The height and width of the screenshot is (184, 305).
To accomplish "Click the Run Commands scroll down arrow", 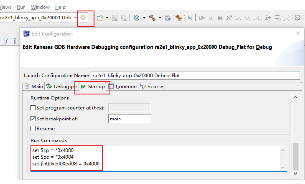I will 283,168.
